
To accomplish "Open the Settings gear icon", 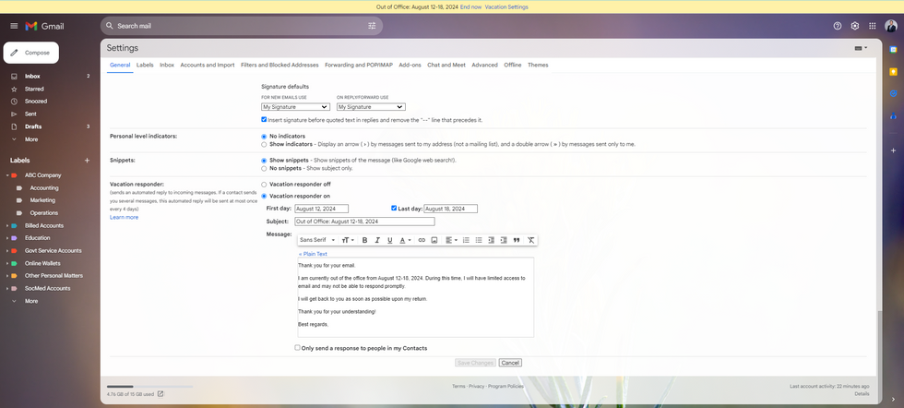I will pos(855,26).
